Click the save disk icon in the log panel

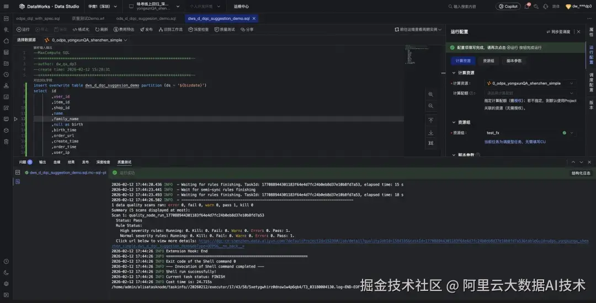click(17, 182)
